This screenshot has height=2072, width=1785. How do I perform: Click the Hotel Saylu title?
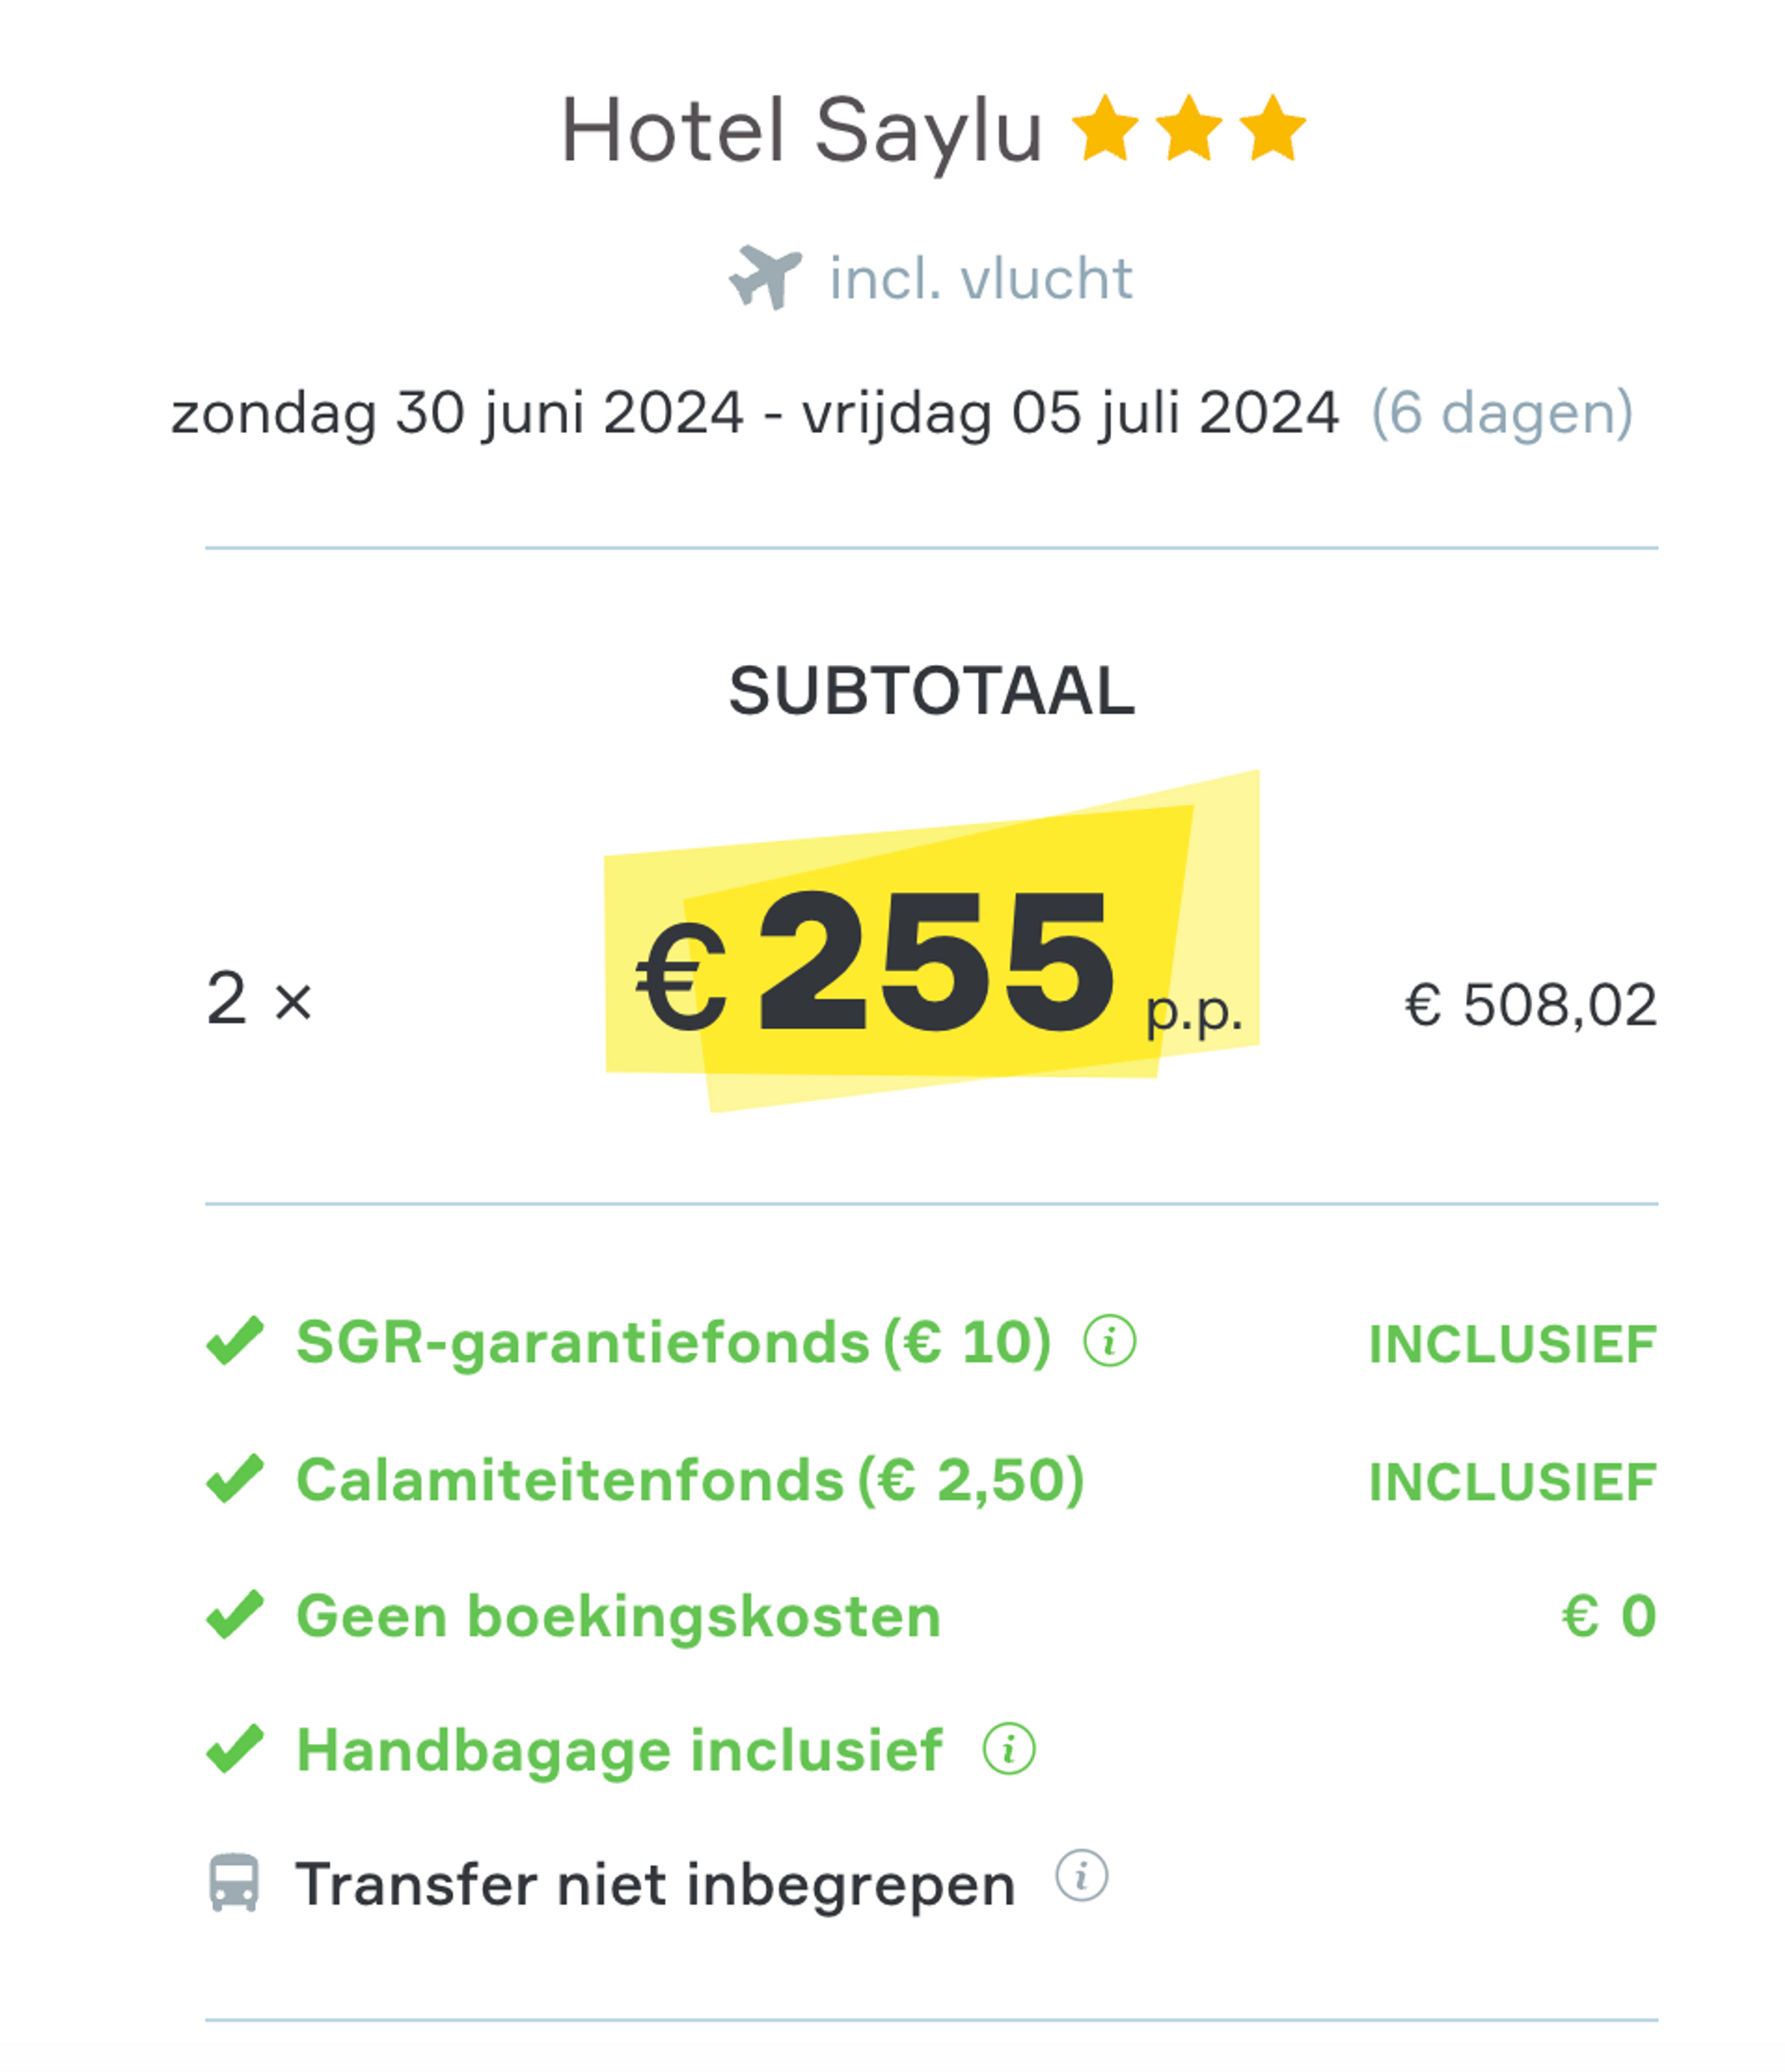click(x=802, y=132)
